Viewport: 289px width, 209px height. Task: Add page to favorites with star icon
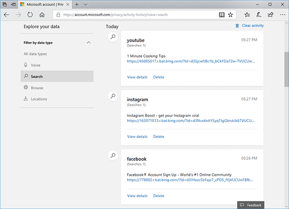pyautogui.click(x=230, y=15)
